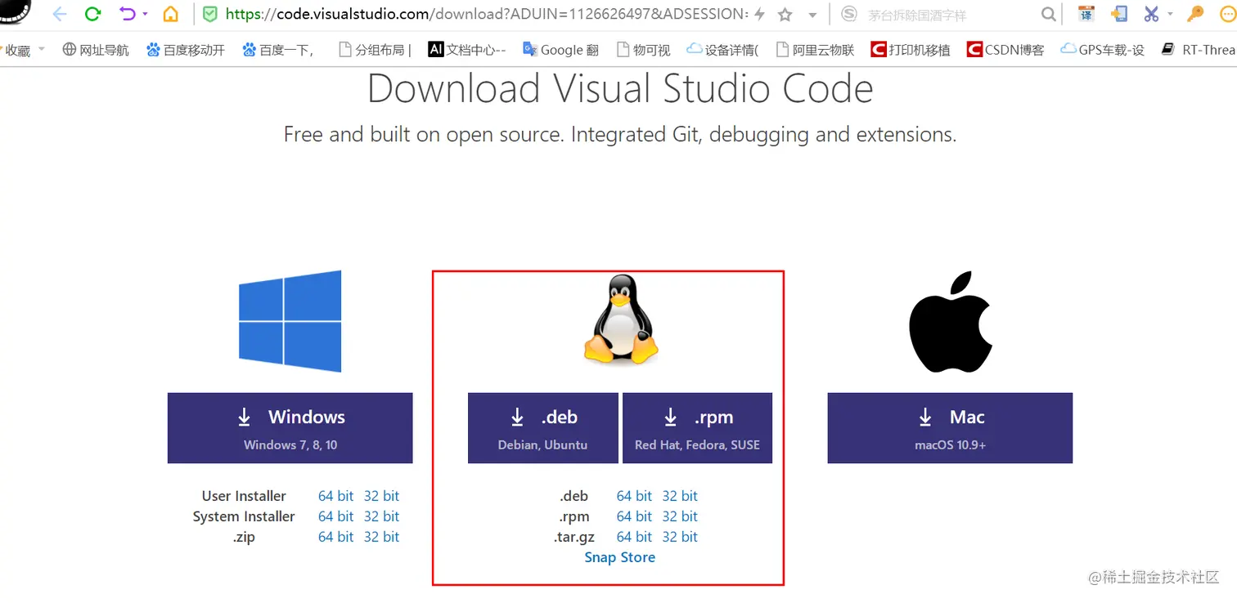The width and height of the screenshot is (1237, 603).
Task: Download the .rpm Red Hat package
Action: [697, 428]
